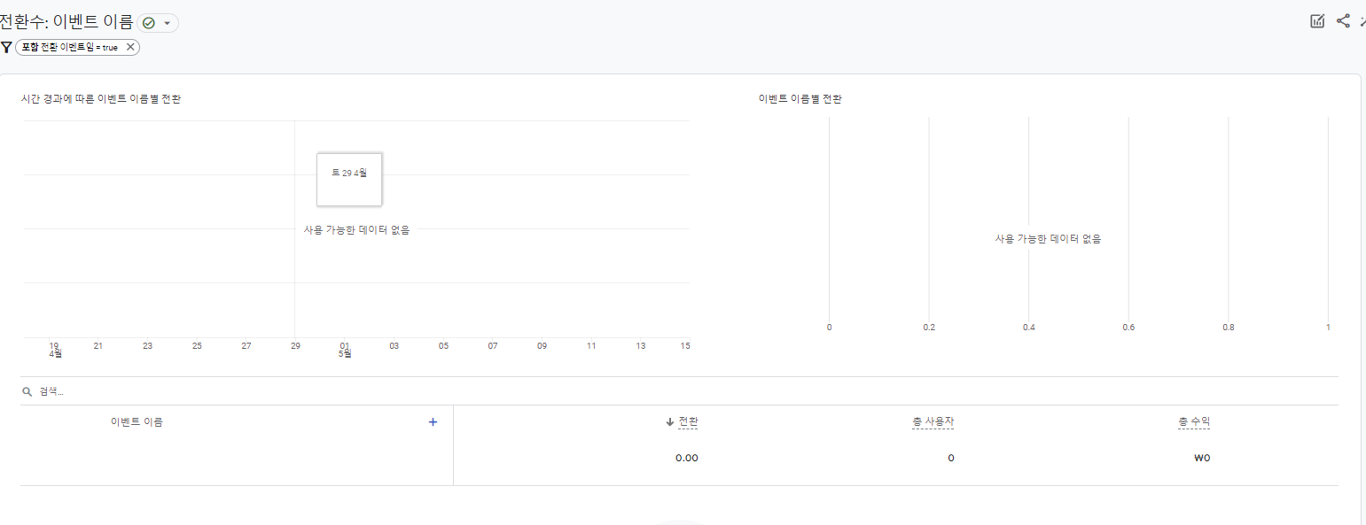Image resolution: width=1366 pixels, height=525 pixels.
Task: Remove the 전환 이벤트임 = true filter
Action: coord(130,47)
